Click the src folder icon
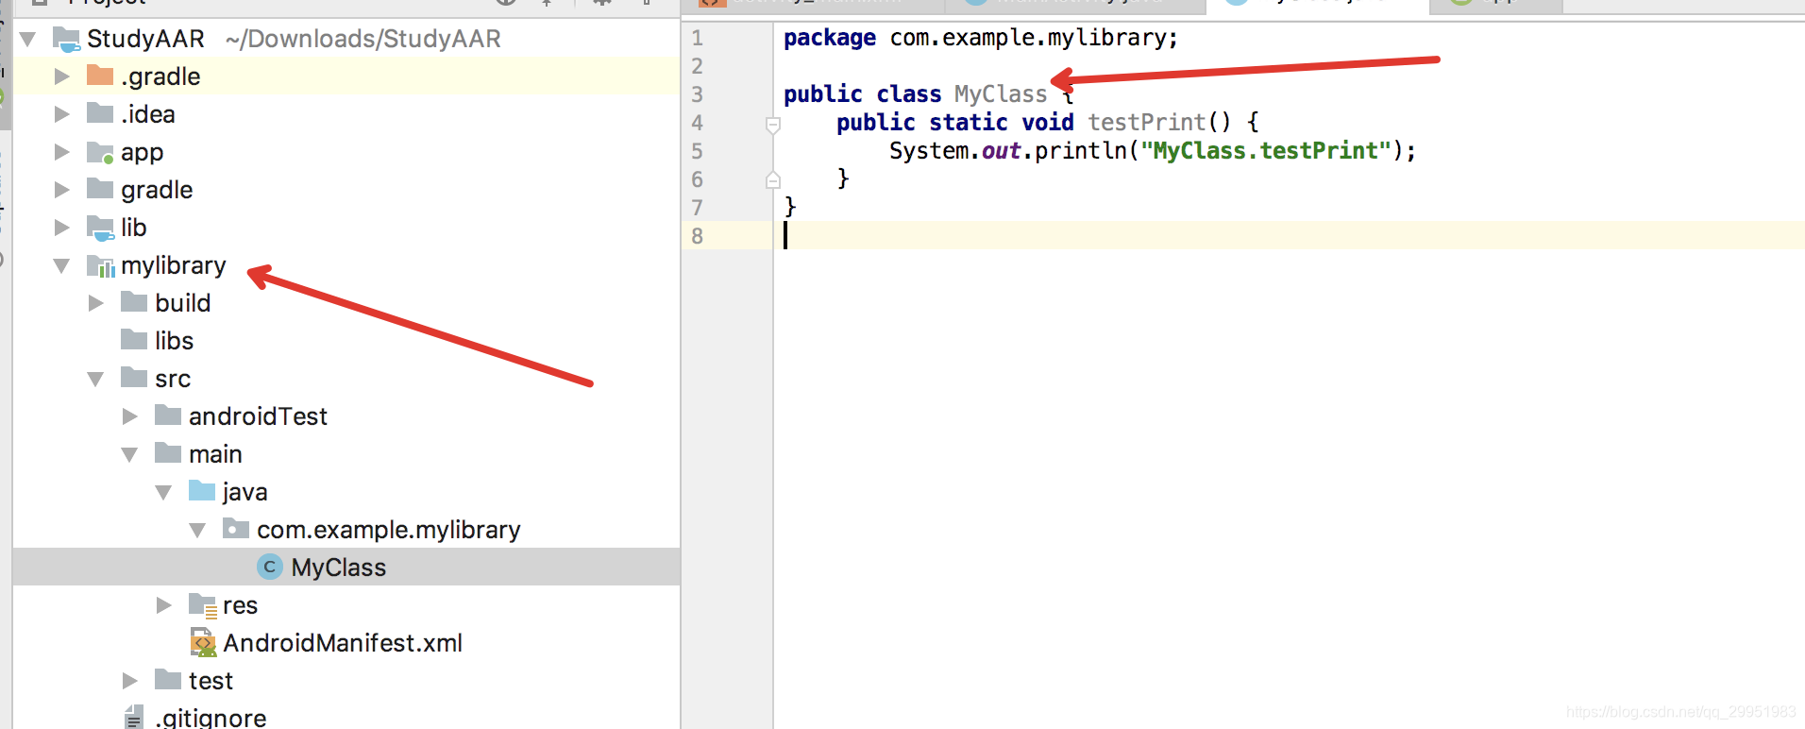This screenshot has height=729, width=1805. point(134,378)
